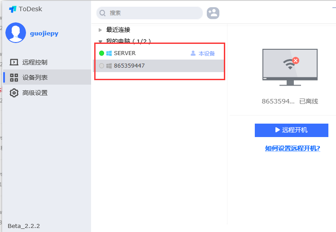Click the green online status dot
Screen dimensions: 336x232
(101, 53)
